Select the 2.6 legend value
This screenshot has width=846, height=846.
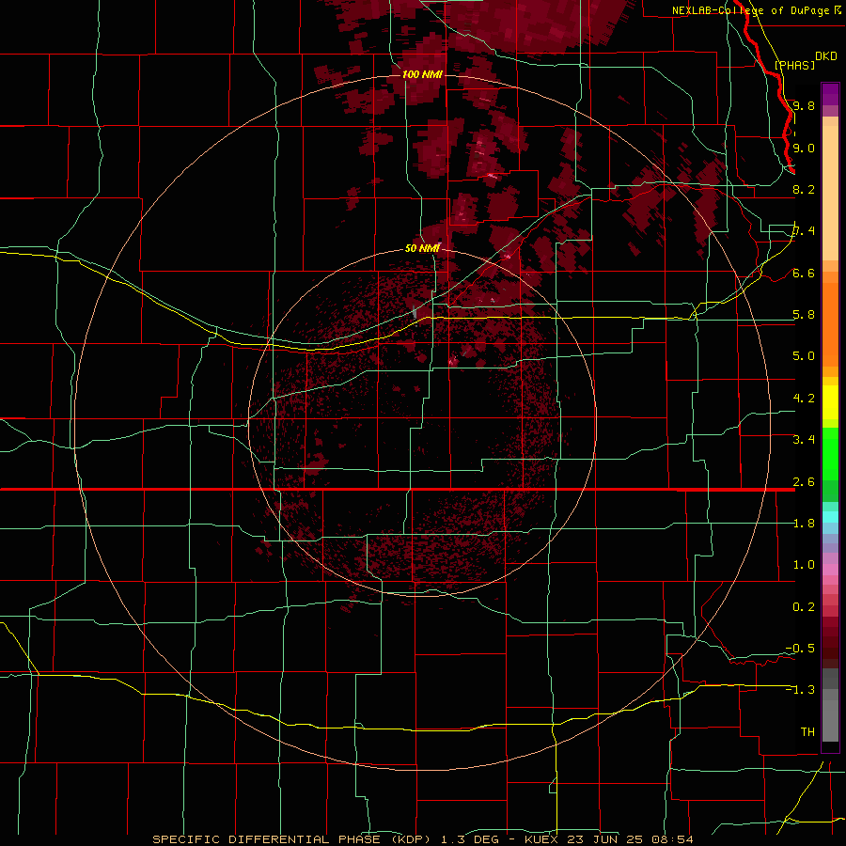coord(804,482)
